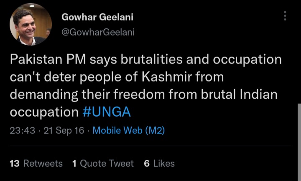Click the tweet line starting "Pakistan PM says"

click(x=145, y=59)
